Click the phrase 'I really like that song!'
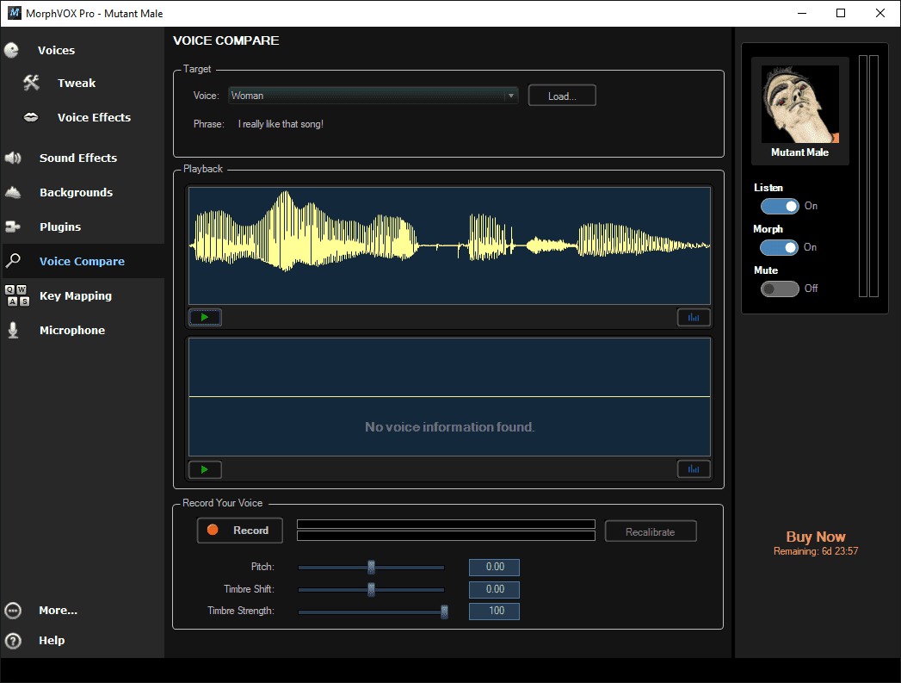This screenshot has width=901, height=683. (281, 124)
